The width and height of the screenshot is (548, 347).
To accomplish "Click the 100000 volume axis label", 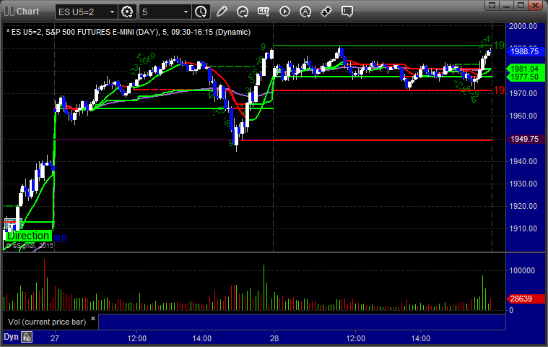I will [522, 270].
